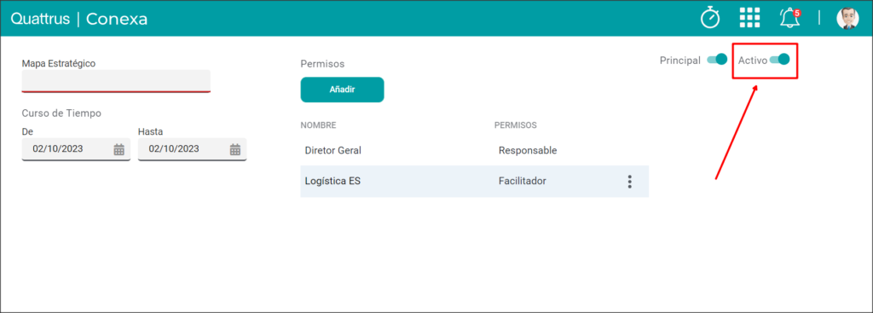Select the Diretor Geral row name

coord(333,150)
